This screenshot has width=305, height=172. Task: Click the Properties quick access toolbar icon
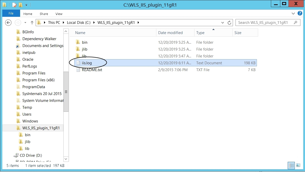click(14, 5)
